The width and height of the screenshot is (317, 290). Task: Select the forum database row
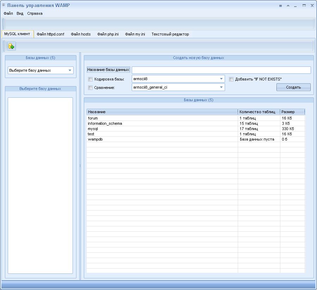coord(196,118)
